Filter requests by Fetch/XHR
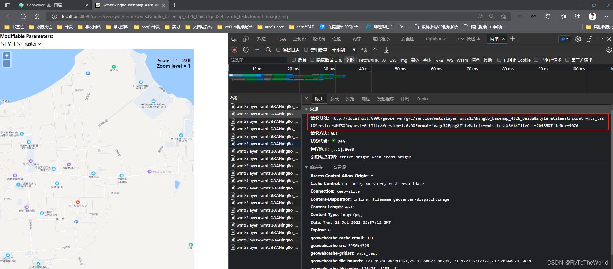This screenshot has height=269, width=613. (x=368, y=60)
